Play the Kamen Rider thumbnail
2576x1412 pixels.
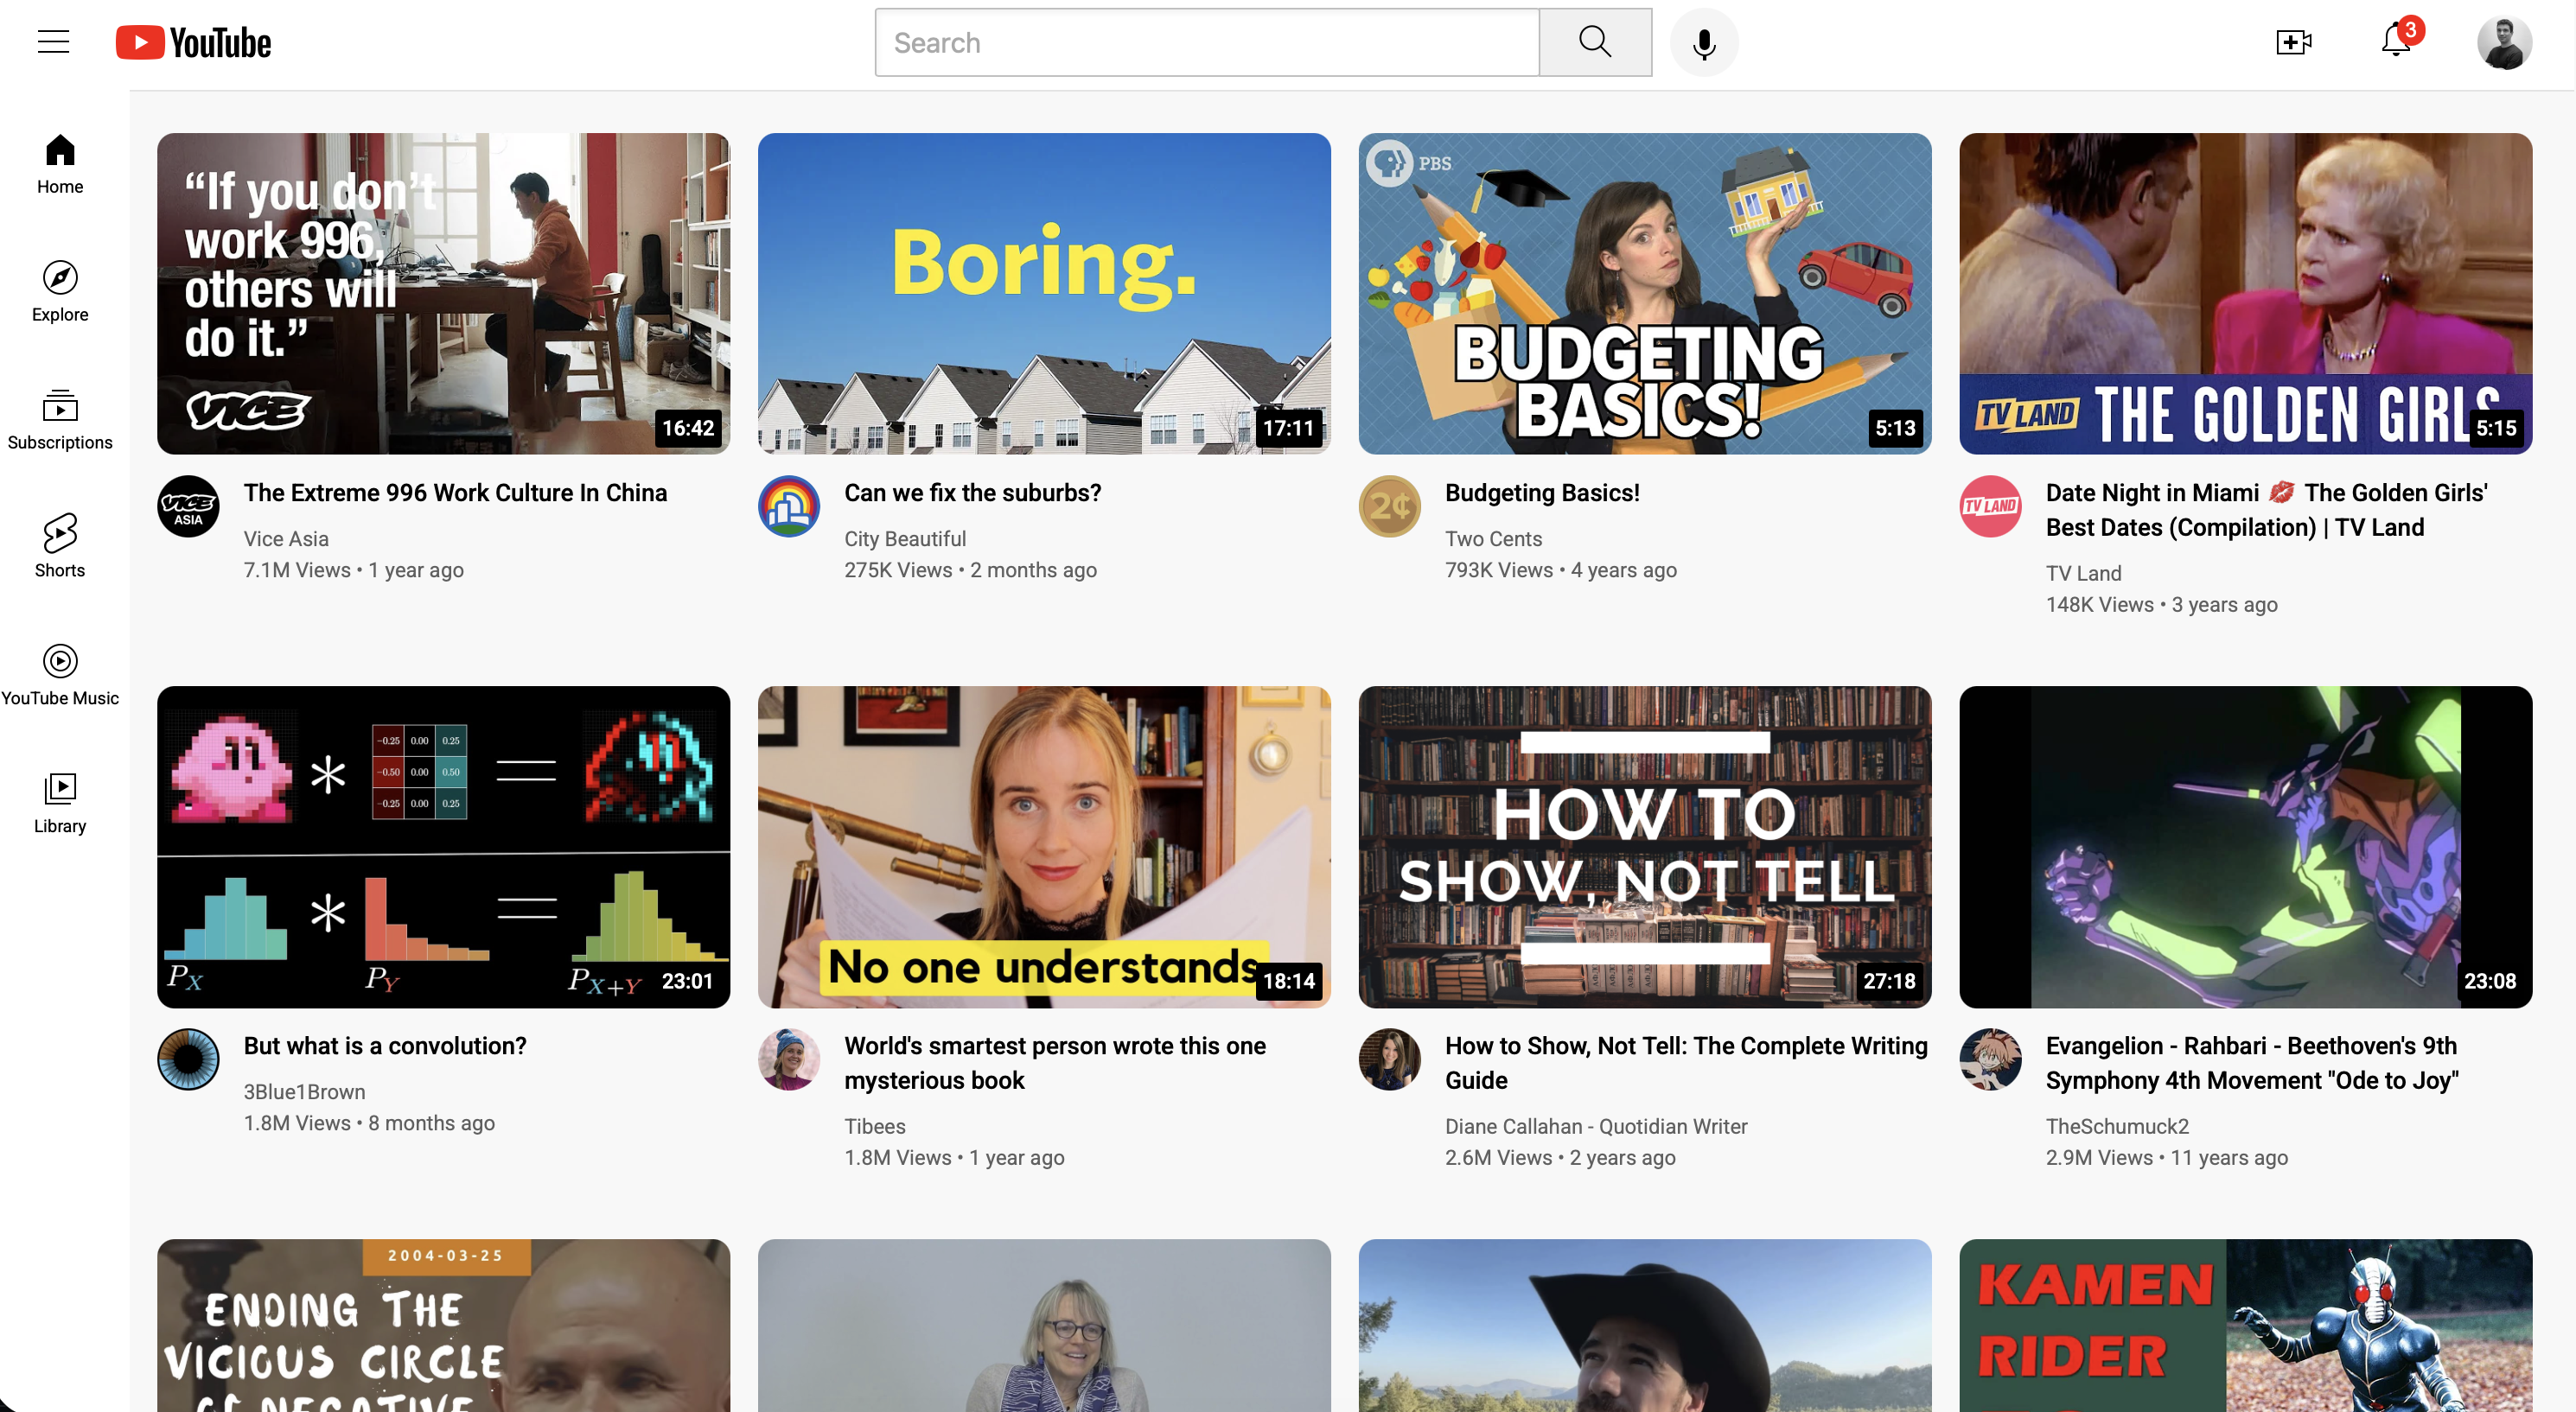pos(2246,1326)
